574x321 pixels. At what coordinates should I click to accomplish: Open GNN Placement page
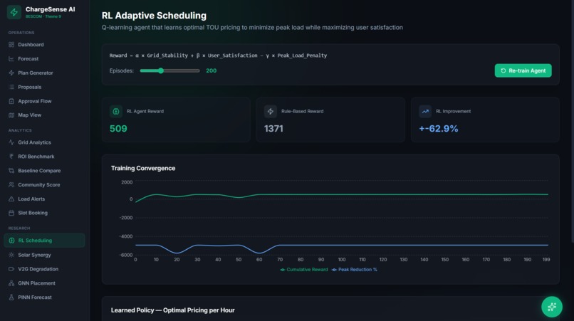44,283
